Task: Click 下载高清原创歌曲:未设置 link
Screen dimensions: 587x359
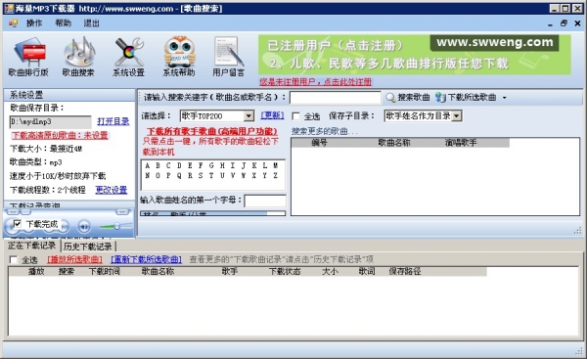Action: point(60,135)
